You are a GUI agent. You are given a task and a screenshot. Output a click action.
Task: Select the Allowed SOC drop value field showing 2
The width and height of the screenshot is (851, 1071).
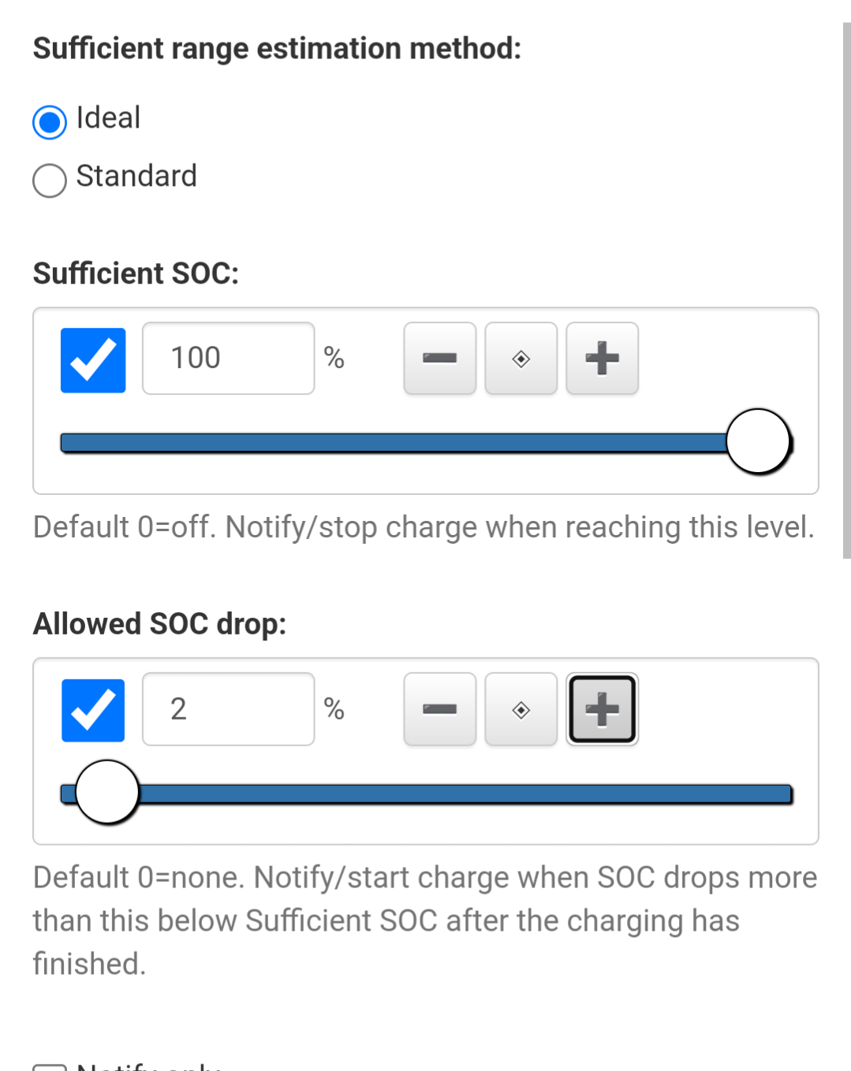click(x=228, y=708)
